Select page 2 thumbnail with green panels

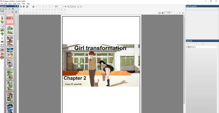pyautogui.click(x=10, y=30)
